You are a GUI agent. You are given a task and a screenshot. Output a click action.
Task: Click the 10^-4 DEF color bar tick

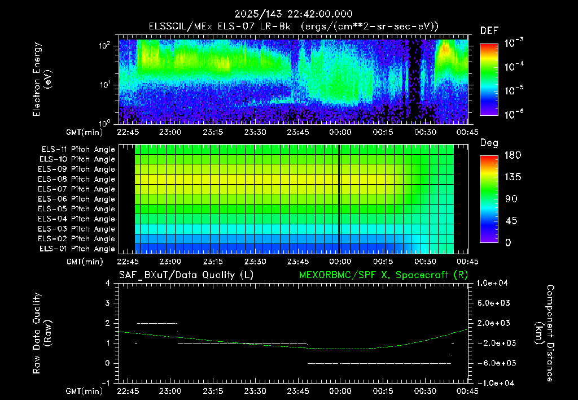514,67
